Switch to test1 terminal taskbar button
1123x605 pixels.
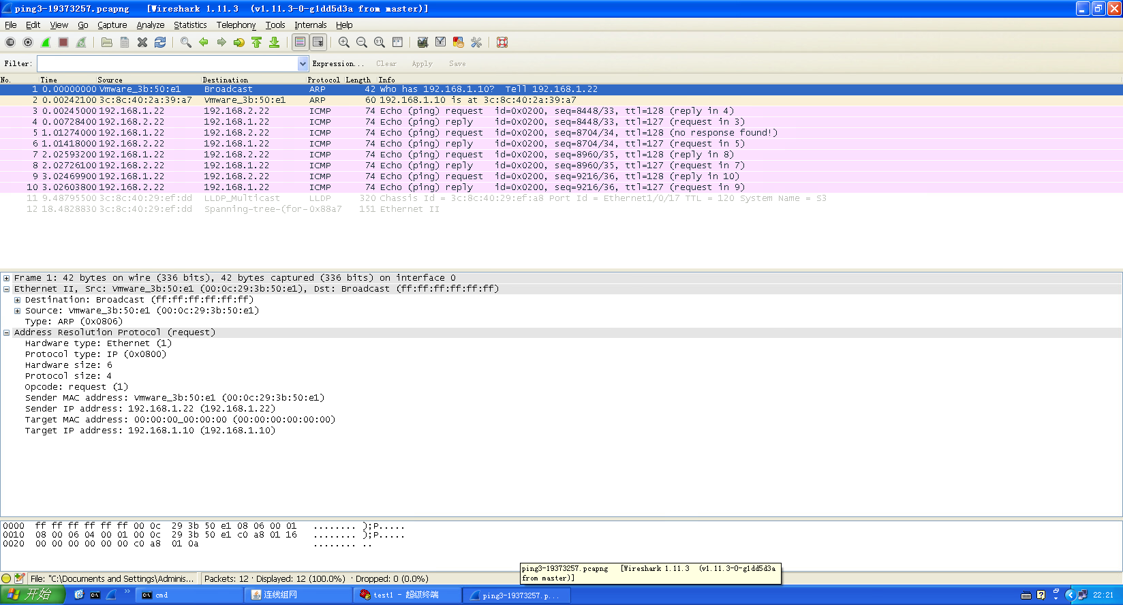pyautogui.click(x=408, y=595)
